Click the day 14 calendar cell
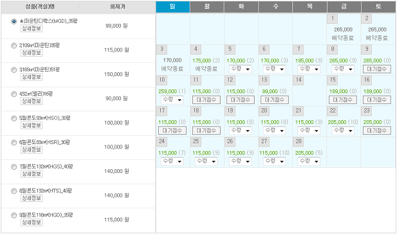 click(x=309, y=91)
